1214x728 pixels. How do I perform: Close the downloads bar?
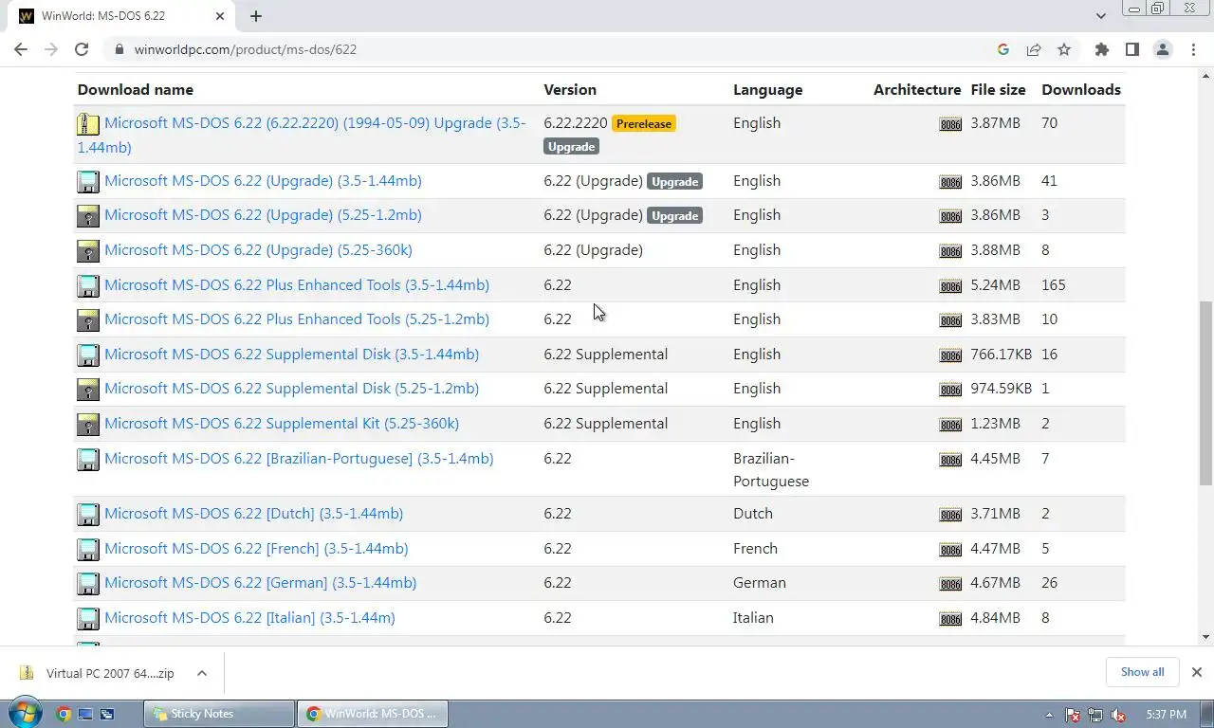click(1196, 672)
